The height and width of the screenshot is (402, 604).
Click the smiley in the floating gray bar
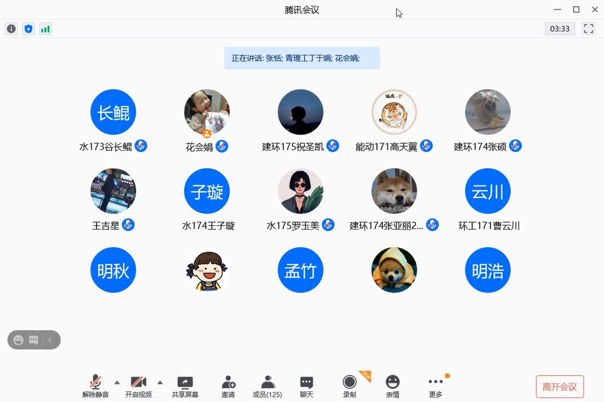click(x=18, y=340)
